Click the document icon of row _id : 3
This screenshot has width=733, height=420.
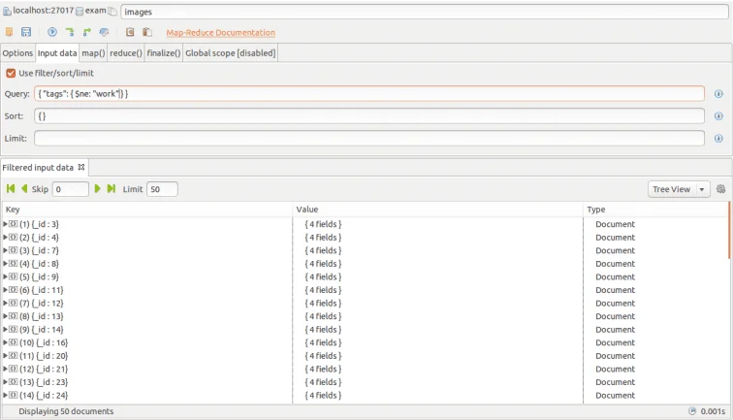tap(14, 224)
